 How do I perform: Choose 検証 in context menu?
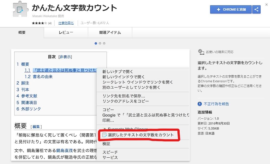pyautogui.click(x=106, y=144)
